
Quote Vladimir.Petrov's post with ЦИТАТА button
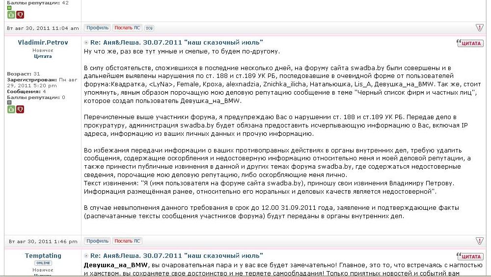pos(469,43)
